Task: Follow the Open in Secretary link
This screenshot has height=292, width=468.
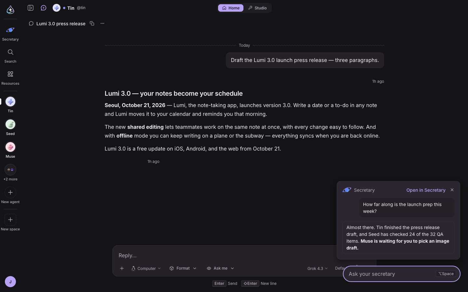Action: coord(426,190)
